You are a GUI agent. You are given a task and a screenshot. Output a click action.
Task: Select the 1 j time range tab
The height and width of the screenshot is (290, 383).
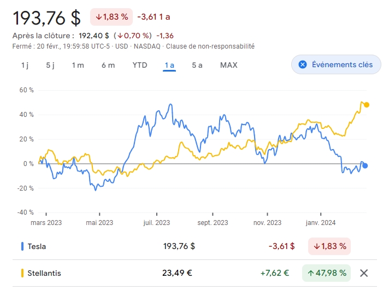pyautogui.click(x=25, y=66)
